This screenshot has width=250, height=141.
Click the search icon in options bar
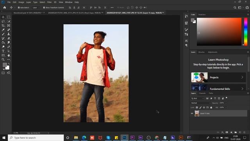pos(235,7)
